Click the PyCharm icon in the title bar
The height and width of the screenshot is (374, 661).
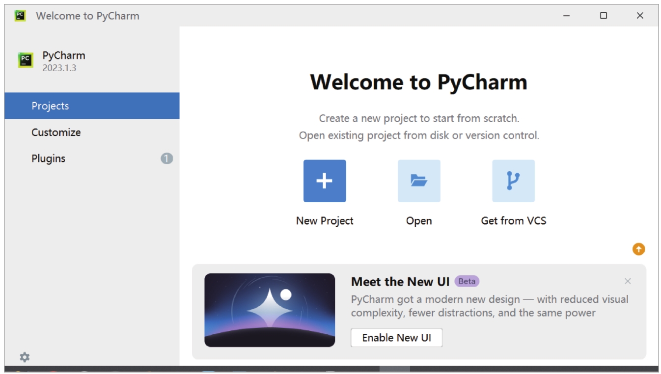click(x=20, y=16)
